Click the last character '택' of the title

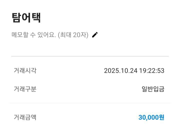pos(36,18)
